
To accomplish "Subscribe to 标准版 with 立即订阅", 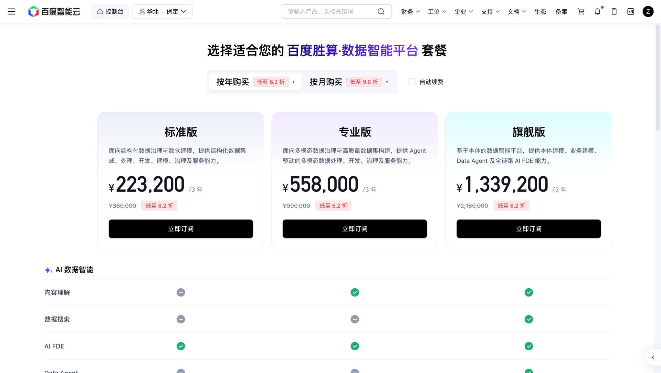I will click(x=181, y=229).
